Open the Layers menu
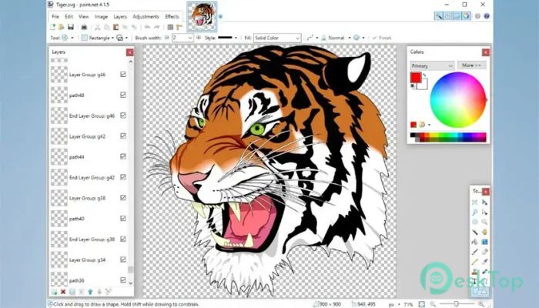539x308 pixels. (x=120, y=16)
